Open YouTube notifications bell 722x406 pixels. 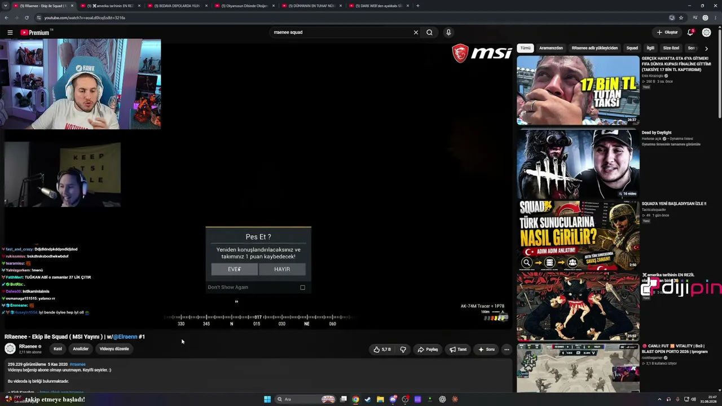tap(690, 33)
